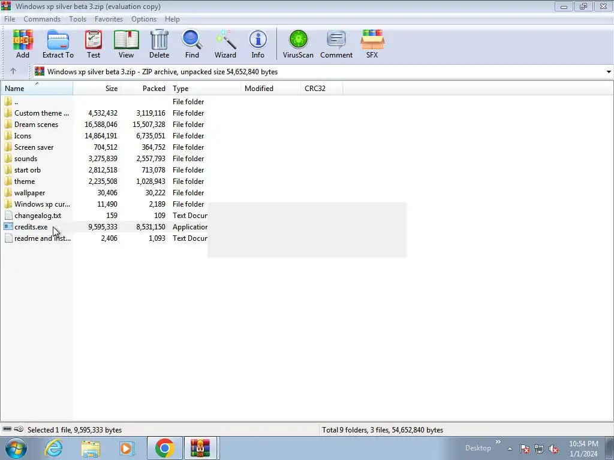Viewport: 614px width, 460px height.
Task: Sort by the Packed column header
Action: 145,89
